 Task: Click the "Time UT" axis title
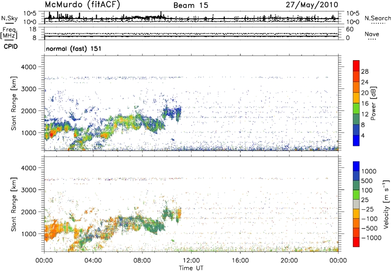tap(191, 268)
